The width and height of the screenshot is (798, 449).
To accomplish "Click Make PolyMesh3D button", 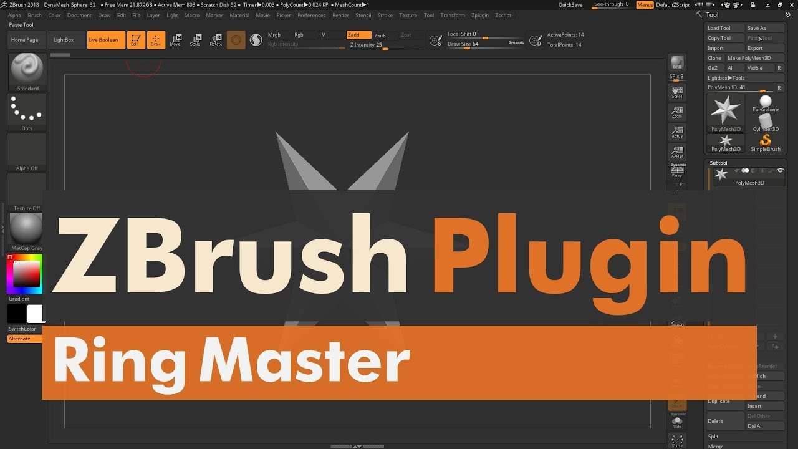I will click(x=755, y=58).
